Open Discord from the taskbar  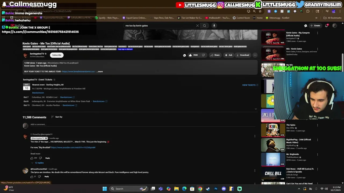[224, 189]
